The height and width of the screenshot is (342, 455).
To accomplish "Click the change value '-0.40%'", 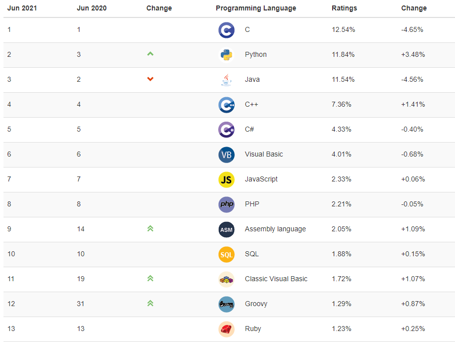I will tap(413, 129).
